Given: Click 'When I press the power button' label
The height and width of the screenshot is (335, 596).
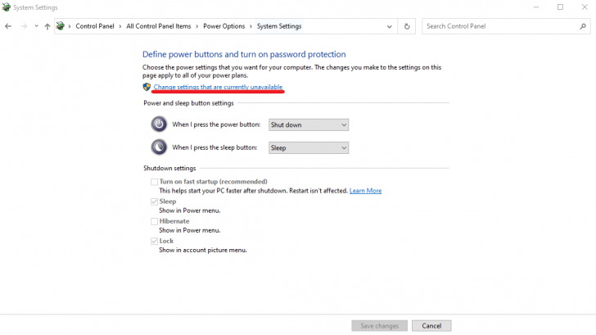Looking at the screenshot, I should coord(216,124).
